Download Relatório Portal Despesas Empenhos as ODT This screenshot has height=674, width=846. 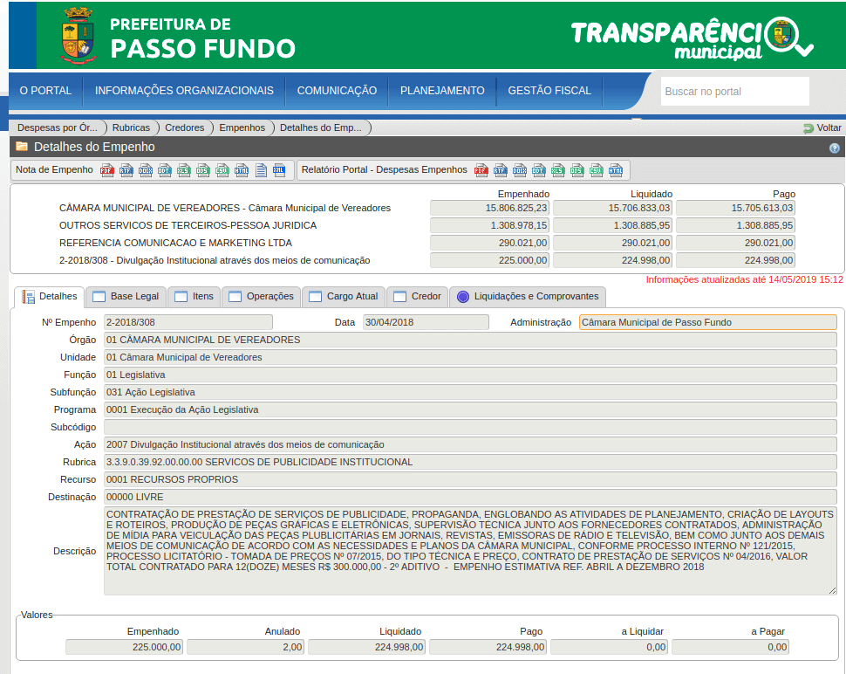tap(538, 170)
